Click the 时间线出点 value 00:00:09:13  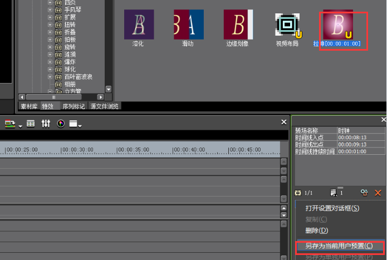[x=352, y=144]
